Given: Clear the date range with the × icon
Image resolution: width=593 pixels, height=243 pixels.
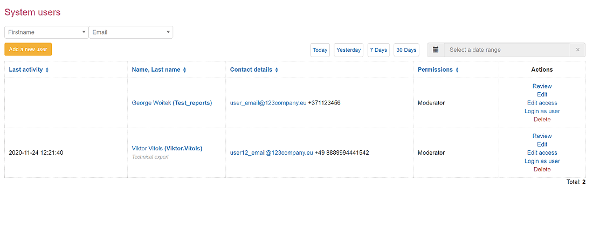Looking at the screenshot, I should pos(577,50).
